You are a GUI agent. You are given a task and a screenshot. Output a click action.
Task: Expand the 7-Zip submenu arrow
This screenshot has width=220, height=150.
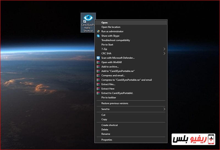[x=164, y=49]
